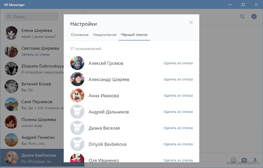Click Оля Иваненко's avatar photo

[x=77, y=158]
